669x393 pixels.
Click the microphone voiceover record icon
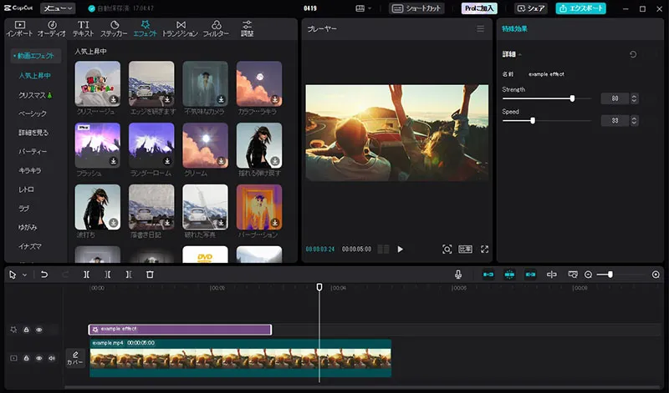458,274
